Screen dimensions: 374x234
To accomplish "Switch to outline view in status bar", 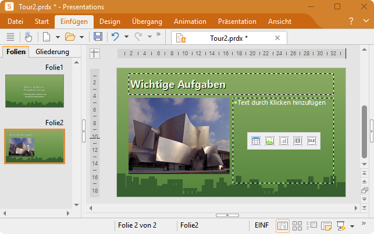I will click(311, 225).
